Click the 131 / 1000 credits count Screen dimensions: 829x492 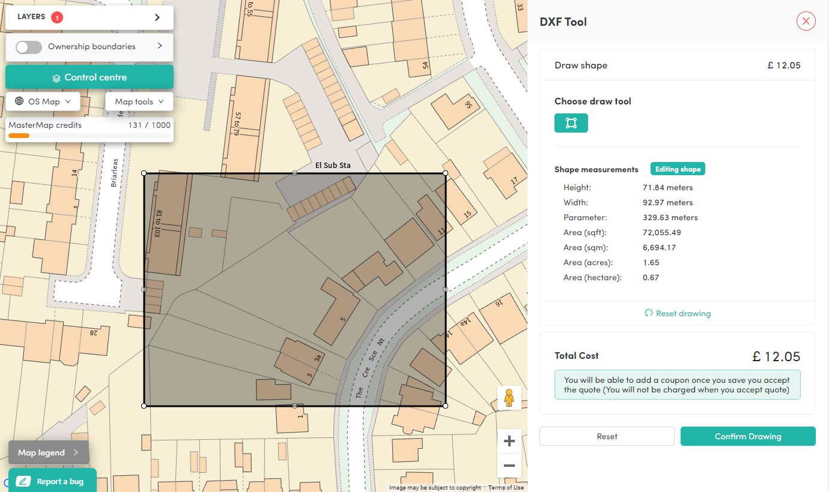tap(150, 125)
